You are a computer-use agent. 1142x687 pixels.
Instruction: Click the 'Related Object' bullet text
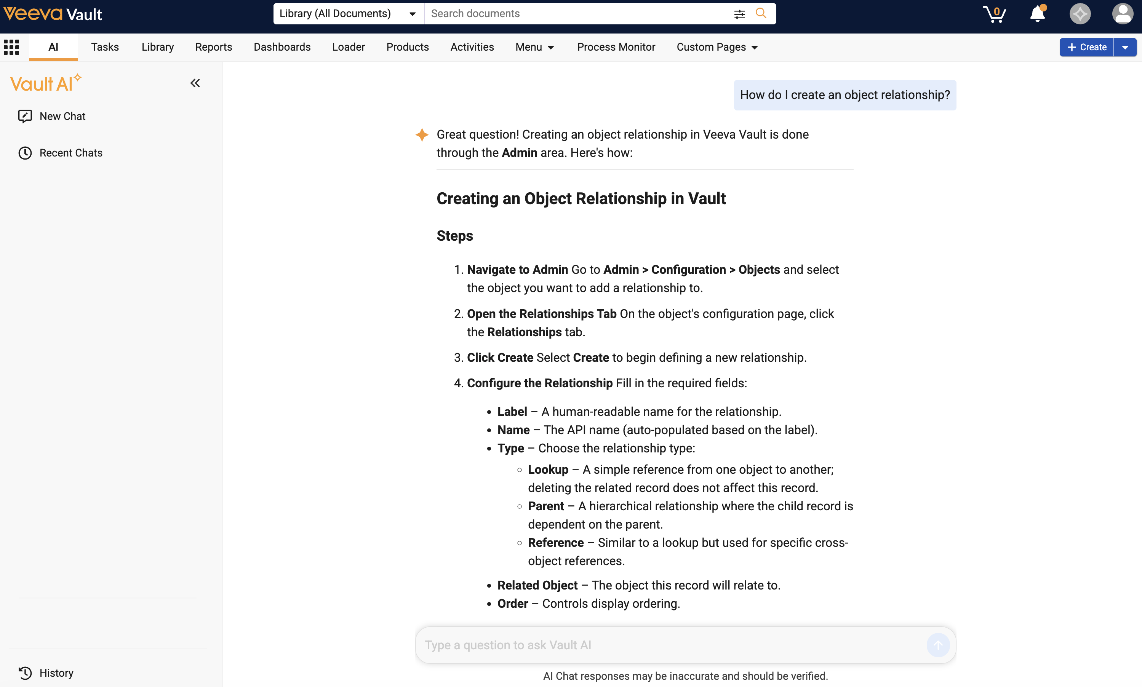[x=537, y=585]
